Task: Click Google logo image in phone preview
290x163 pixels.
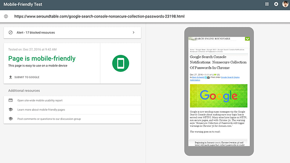Action: pos(218,96)
